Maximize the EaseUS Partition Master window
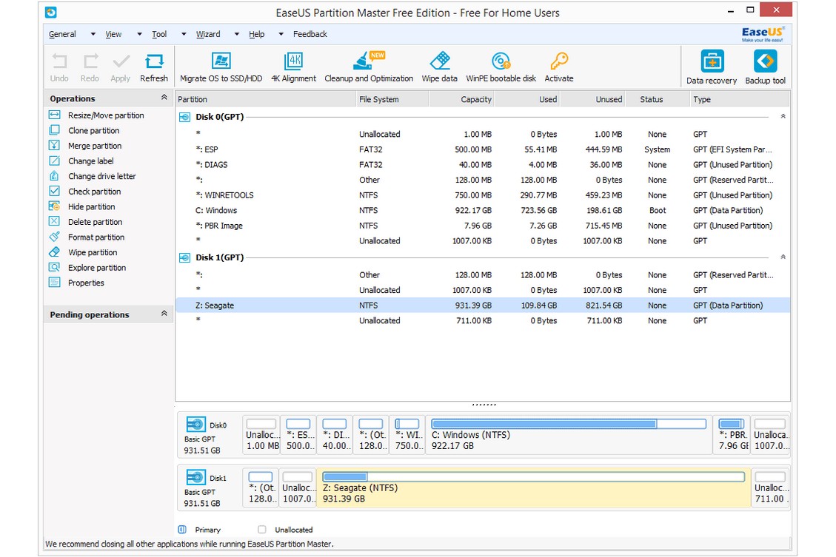Image resolution: width=836 pixels, height=557 pixels. [750, 10]
